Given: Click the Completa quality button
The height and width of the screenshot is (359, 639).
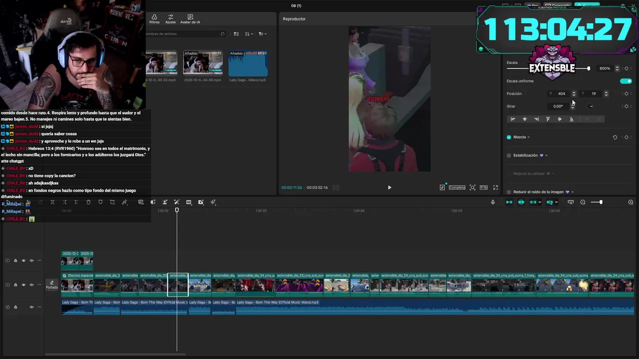Looking at the screenshot, I should 457,187.
